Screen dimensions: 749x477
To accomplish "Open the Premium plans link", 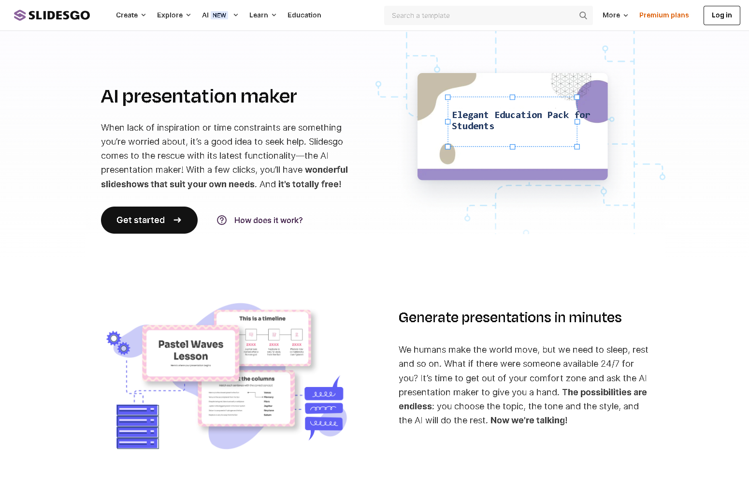I will tap(664, 15).
